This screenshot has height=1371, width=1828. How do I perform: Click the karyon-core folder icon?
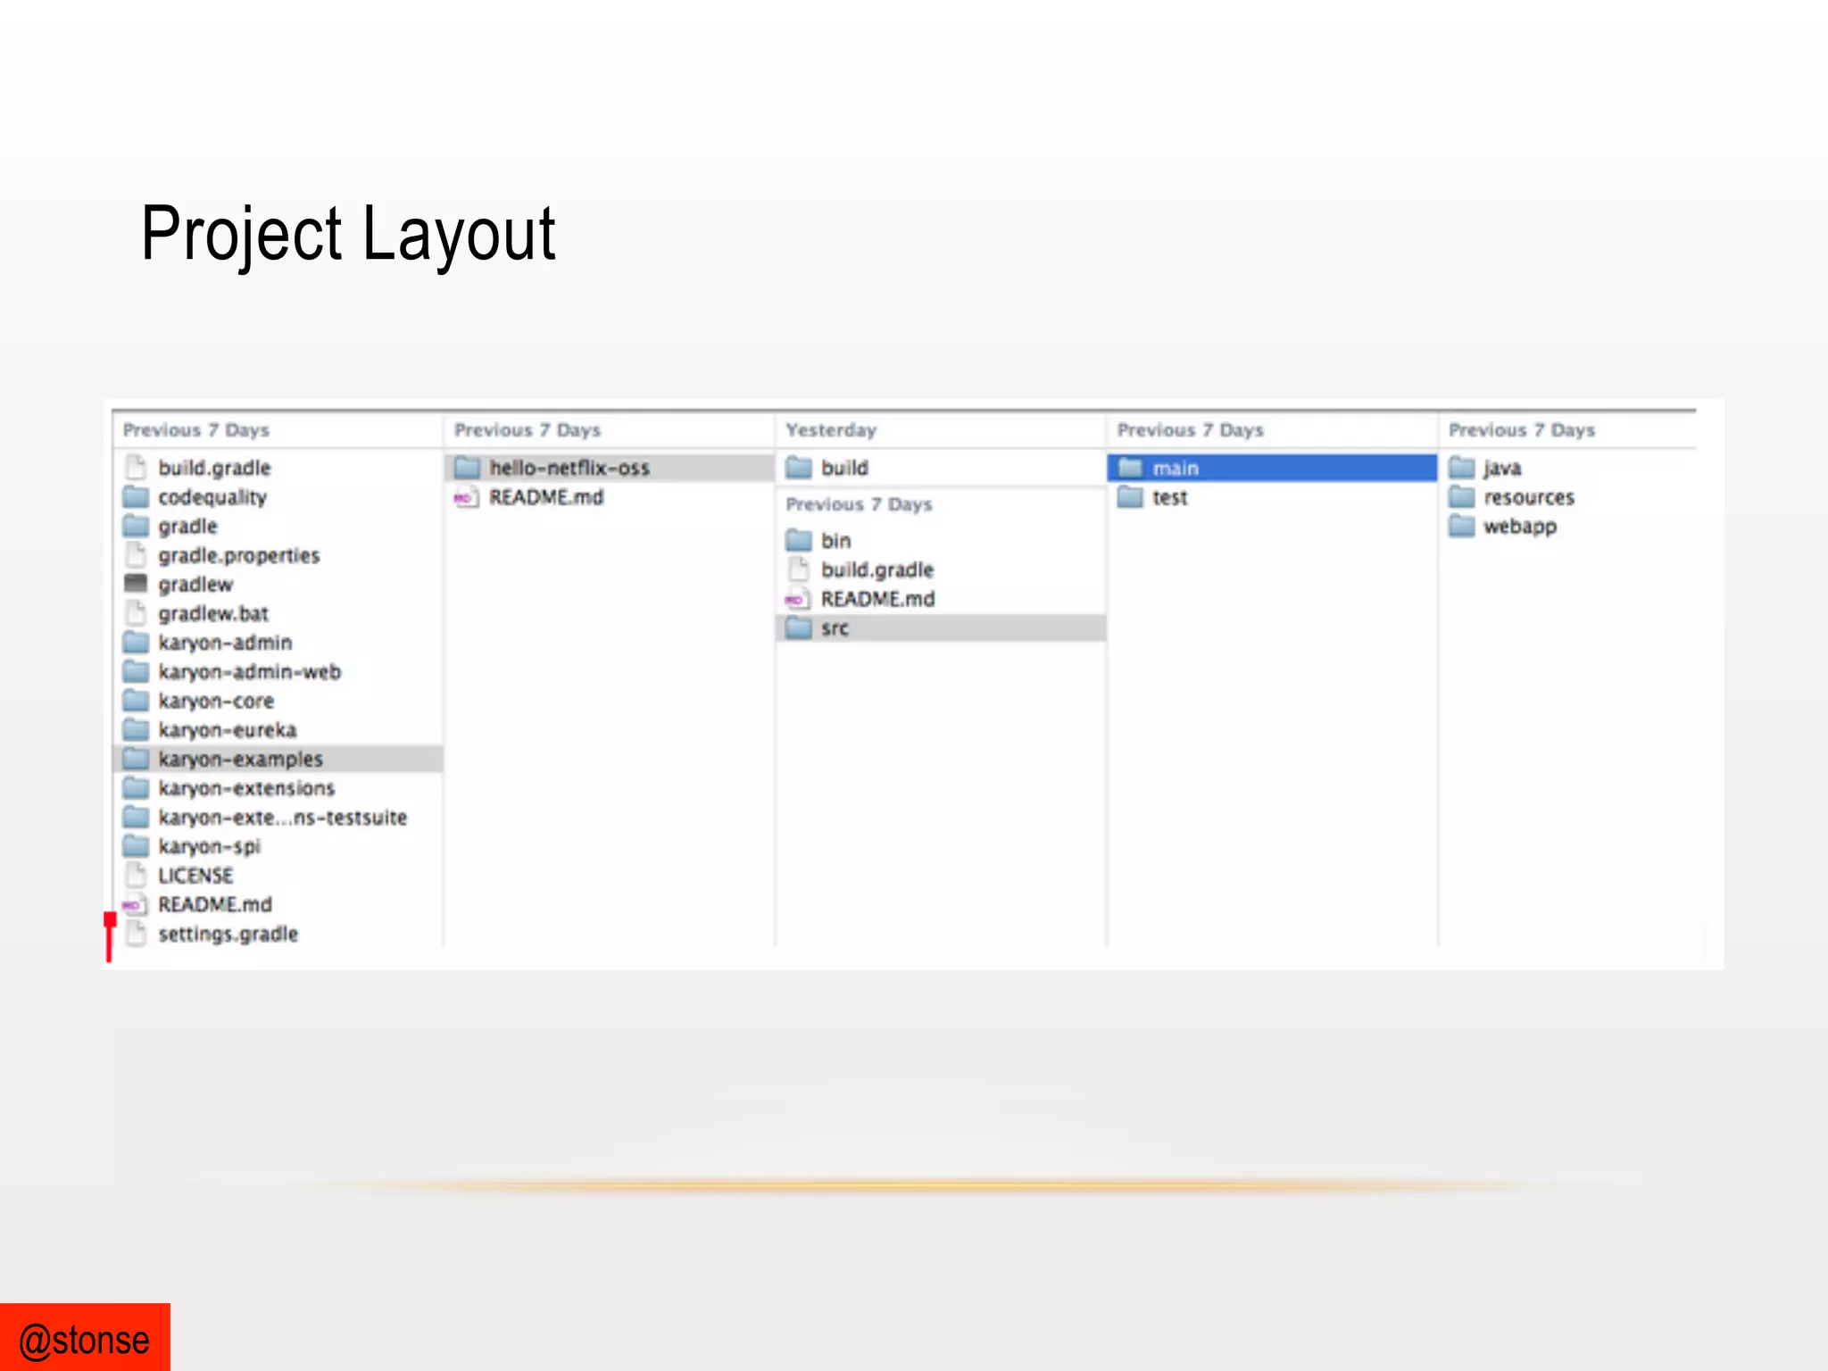136,700
